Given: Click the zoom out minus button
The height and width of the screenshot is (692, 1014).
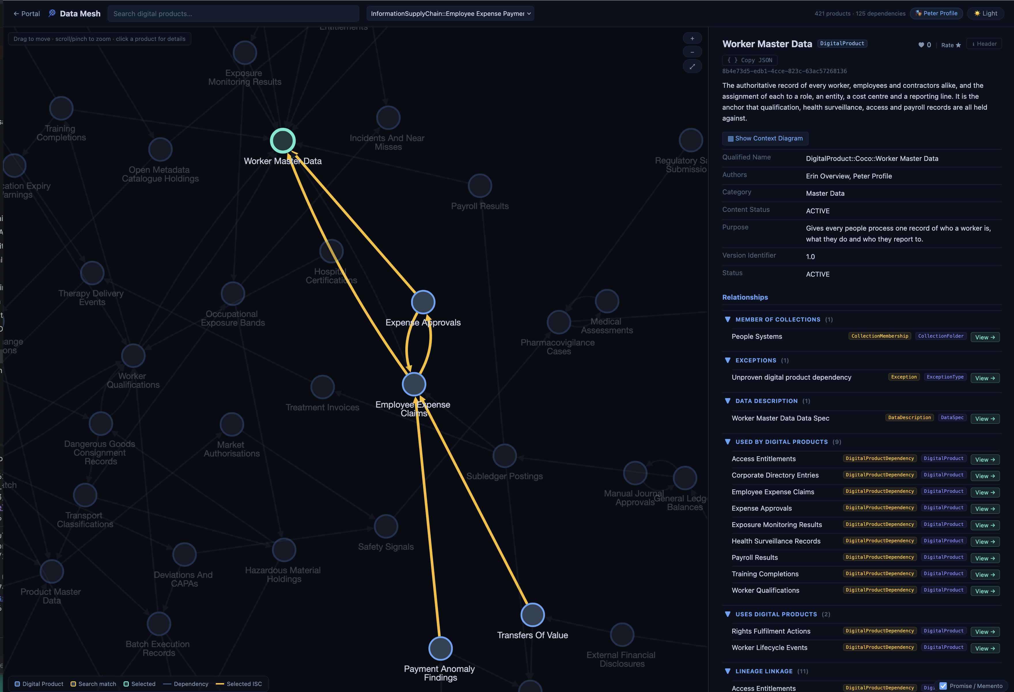Looking at the screenshot, I should pyautogui.click(x=692, y=52).
